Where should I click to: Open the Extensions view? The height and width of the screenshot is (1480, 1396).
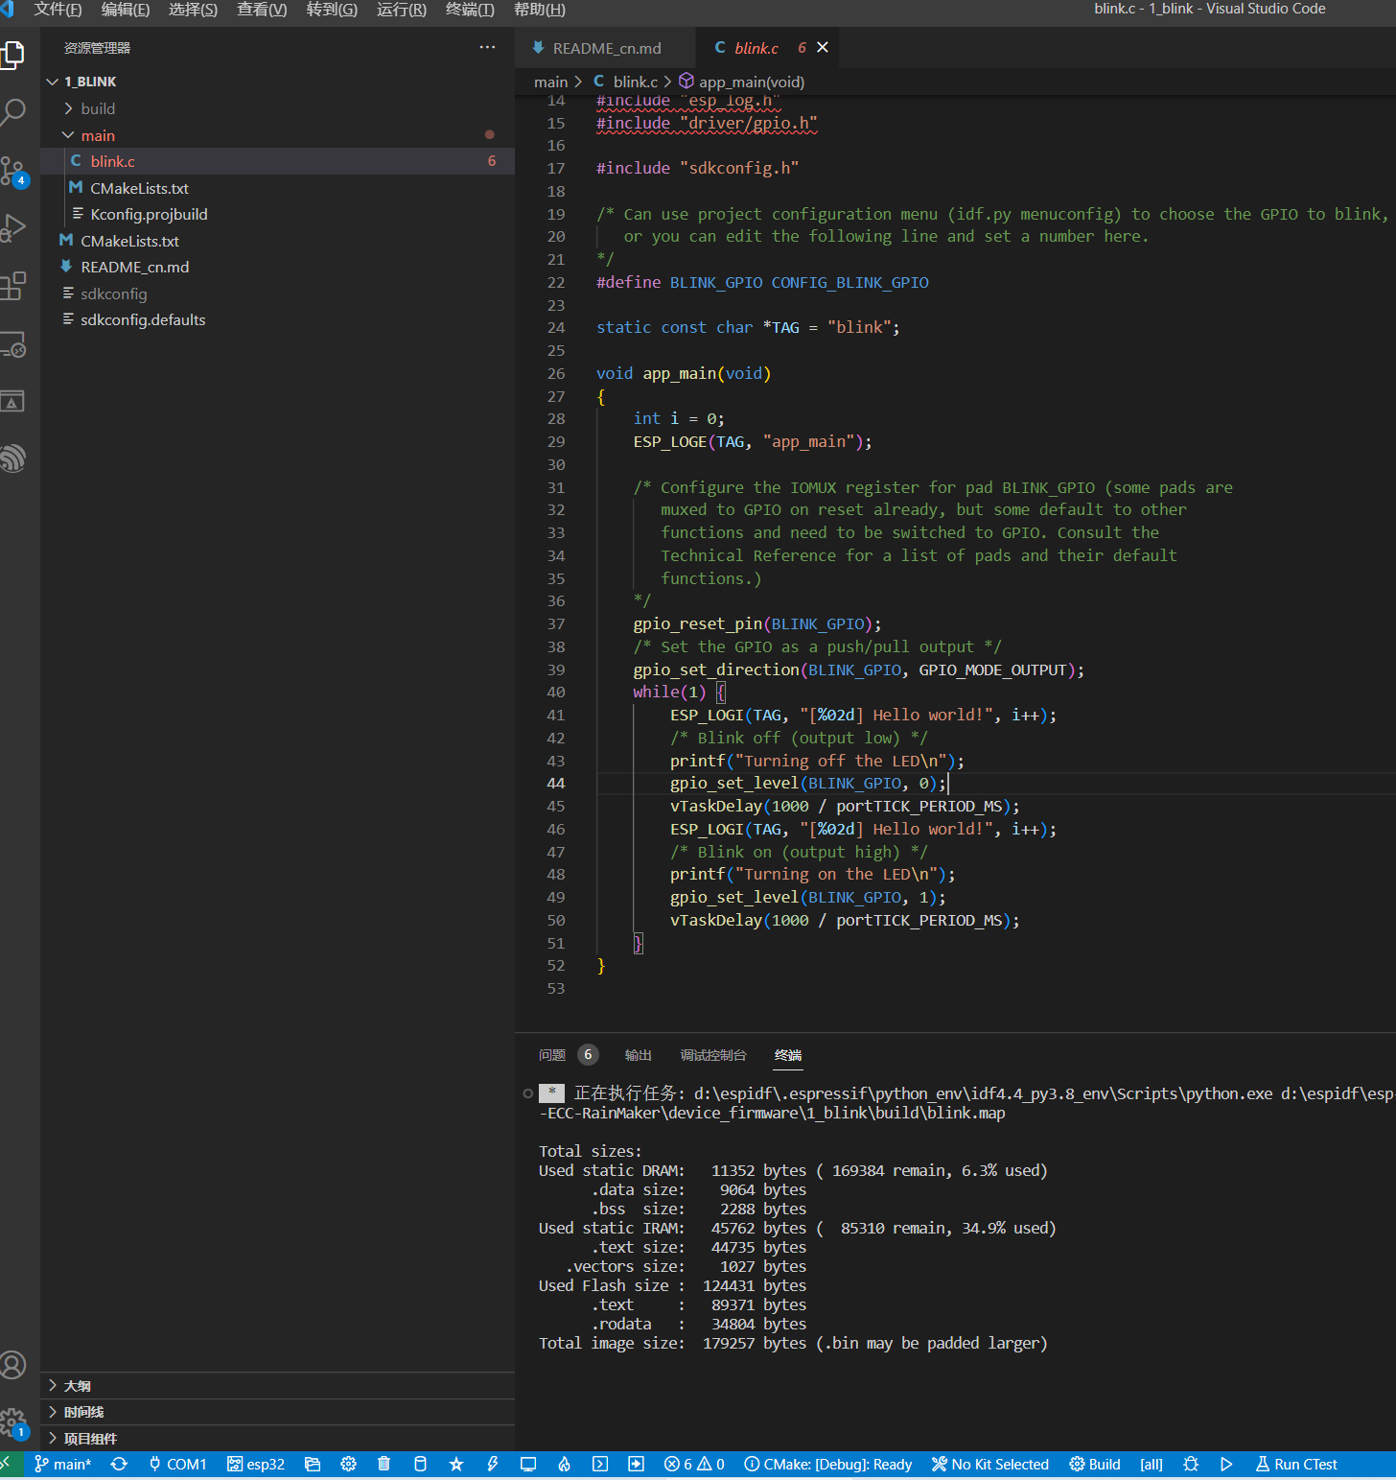pos(13,286)
